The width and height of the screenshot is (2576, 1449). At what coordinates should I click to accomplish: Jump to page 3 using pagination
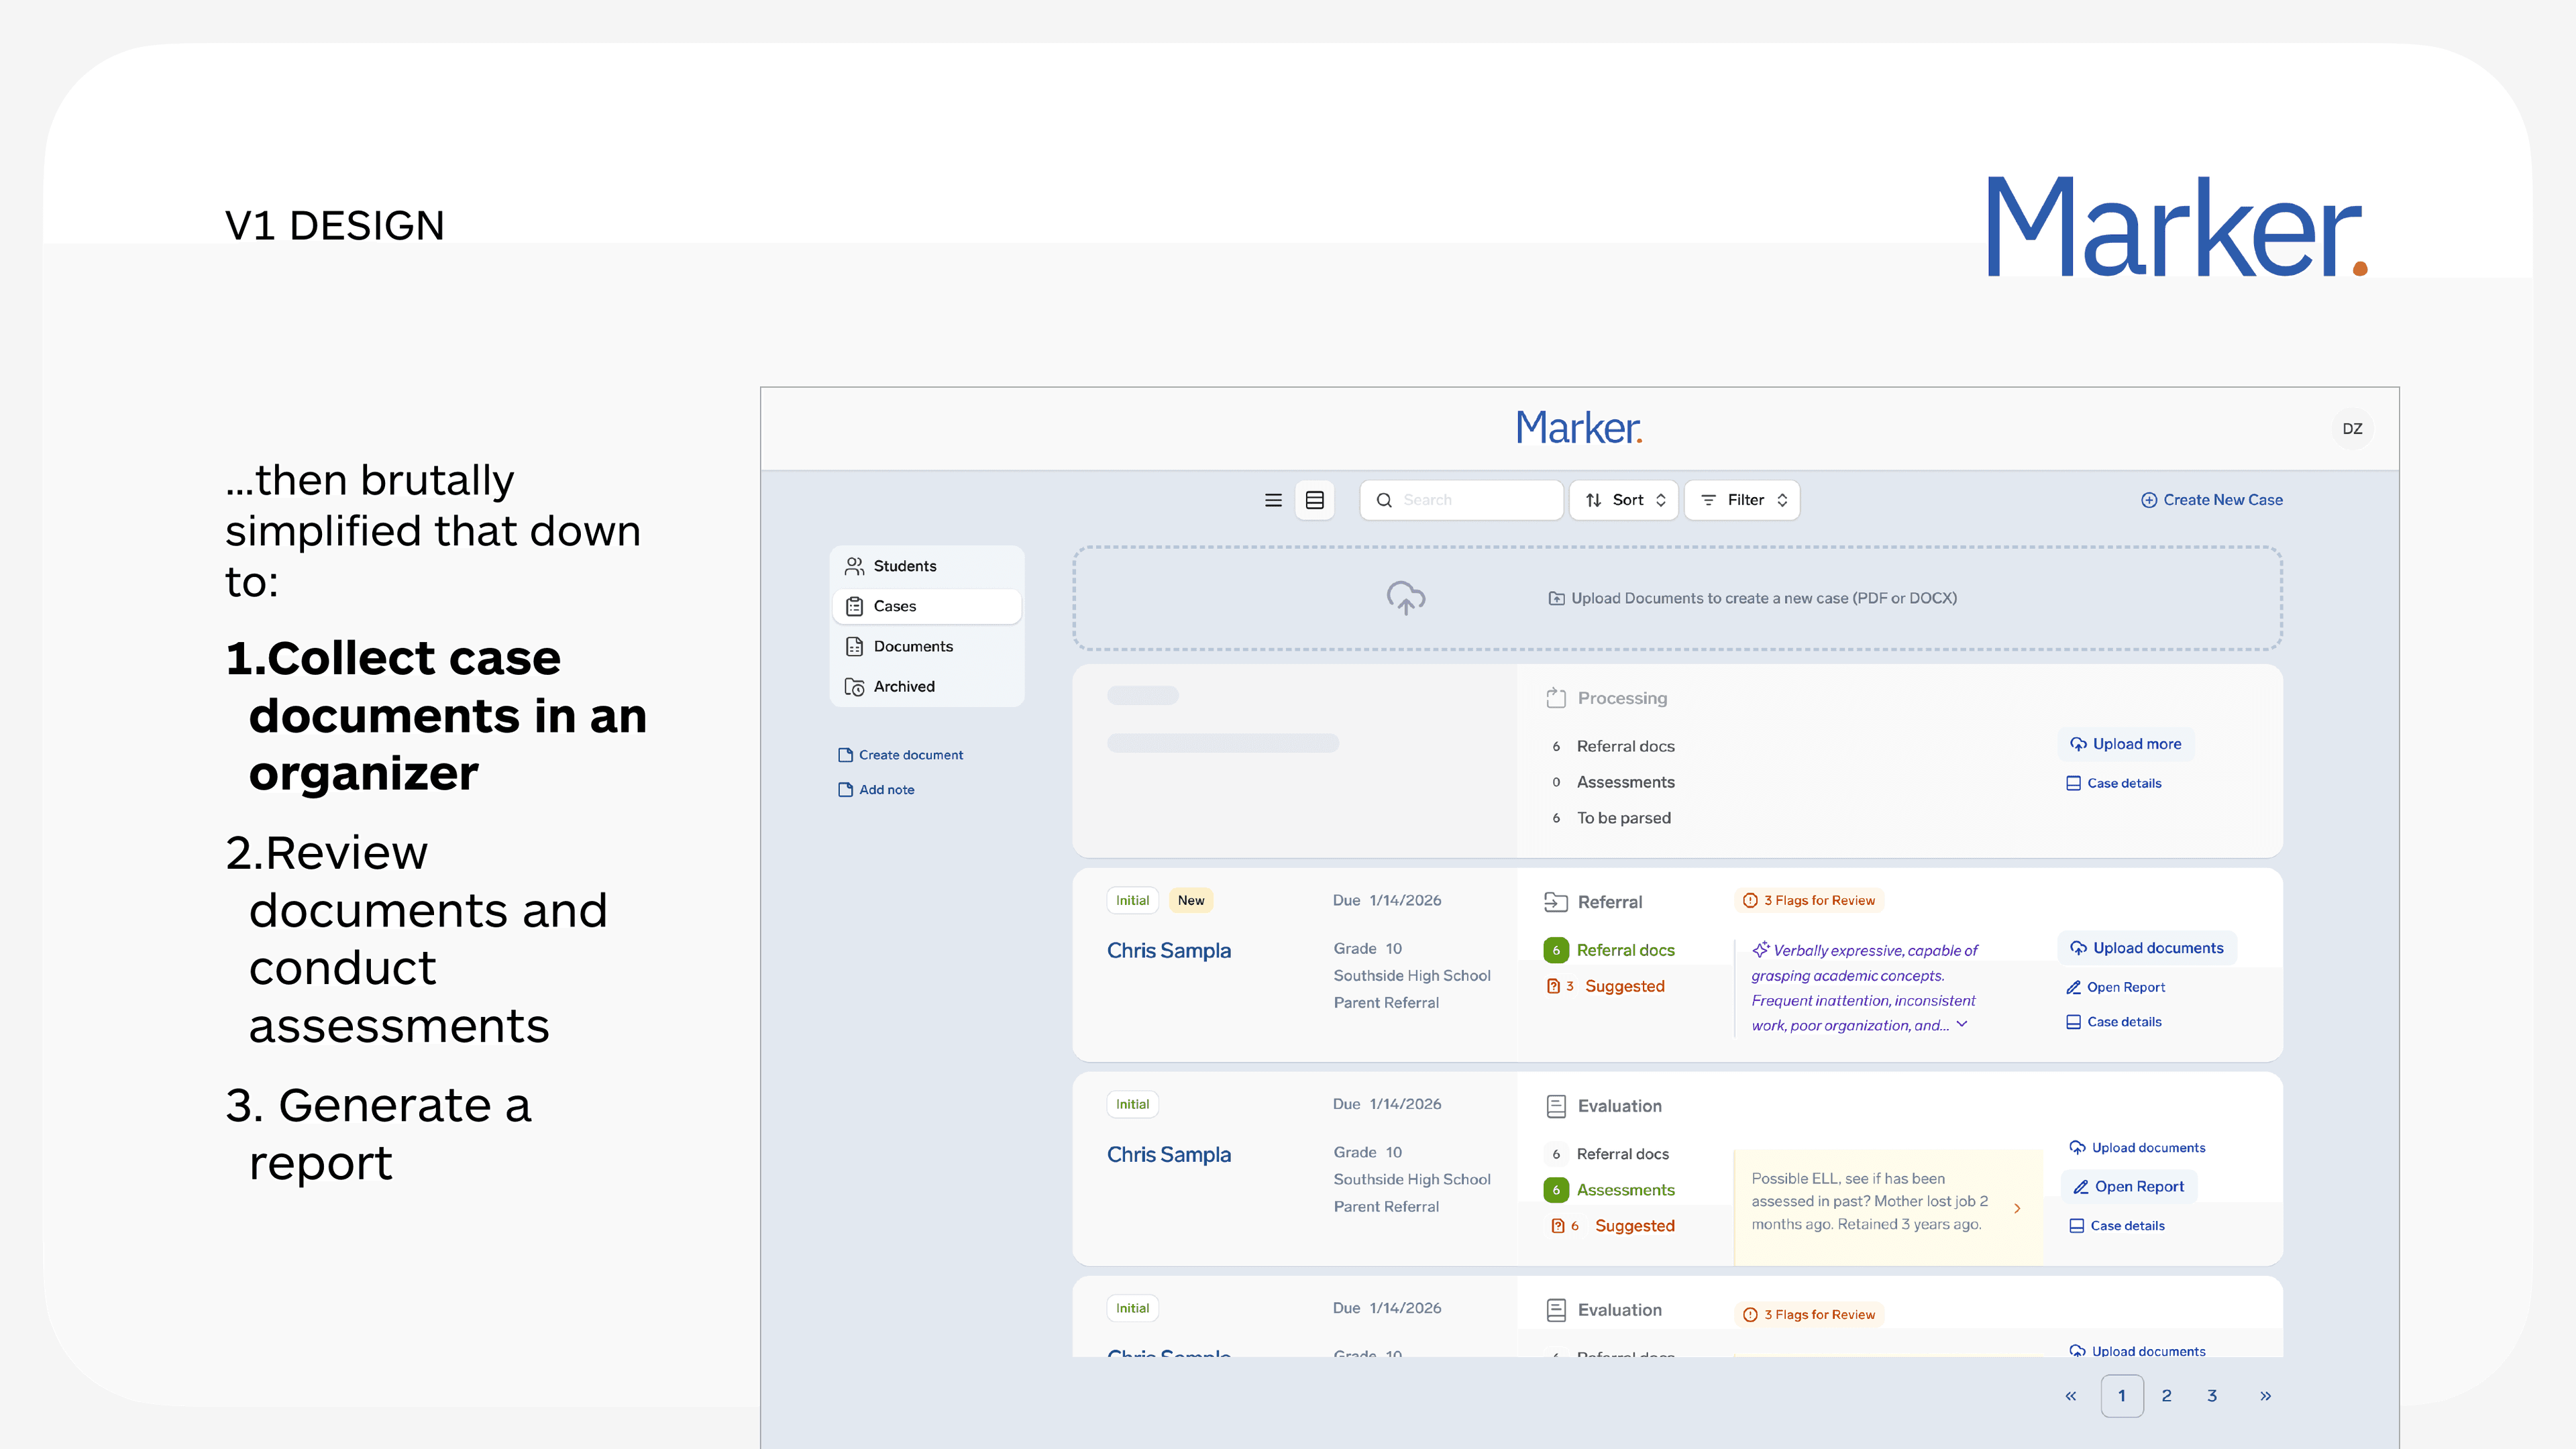pyautogui.click(x=2211, y=1395)
